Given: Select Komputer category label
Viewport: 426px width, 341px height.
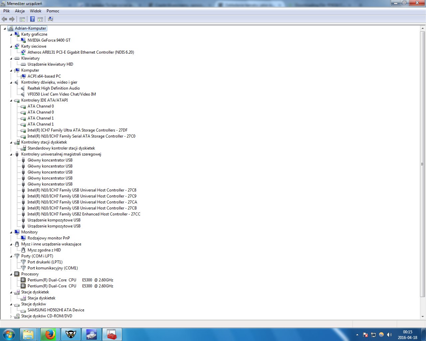Looking at the screenshot, I should point(30,70).
